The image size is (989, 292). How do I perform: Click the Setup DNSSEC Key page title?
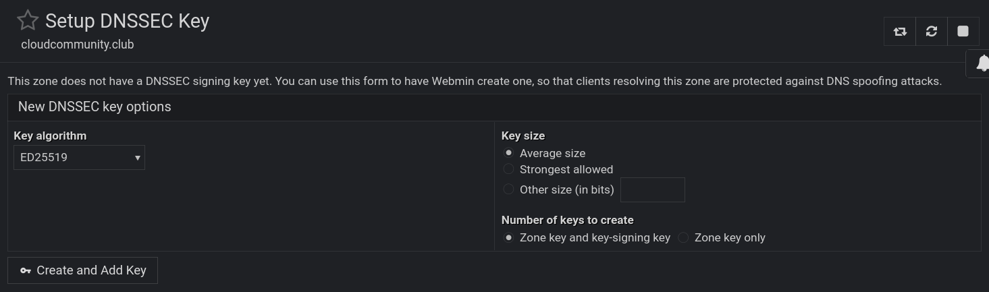click(127, 21)
